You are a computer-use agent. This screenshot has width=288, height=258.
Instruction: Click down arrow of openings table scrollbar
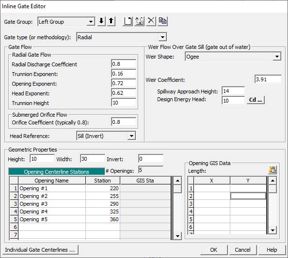177,236
